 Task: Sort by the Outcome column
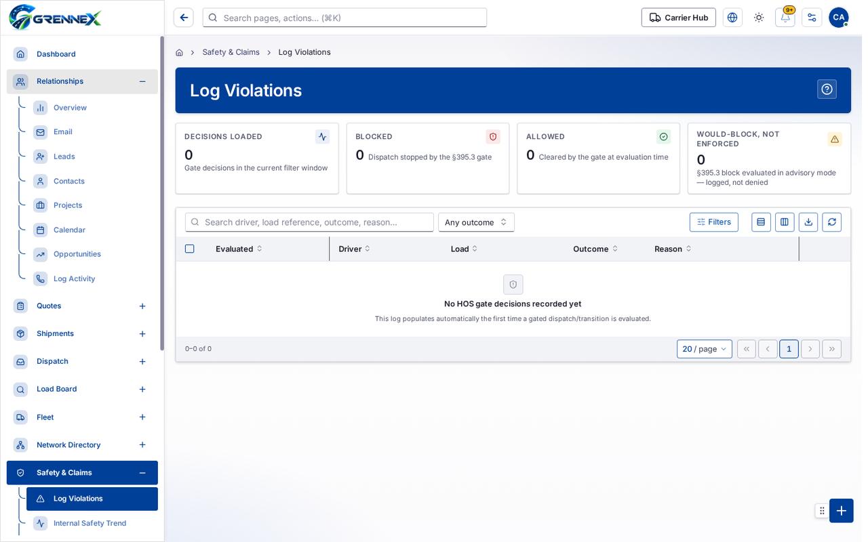[595, 249]
